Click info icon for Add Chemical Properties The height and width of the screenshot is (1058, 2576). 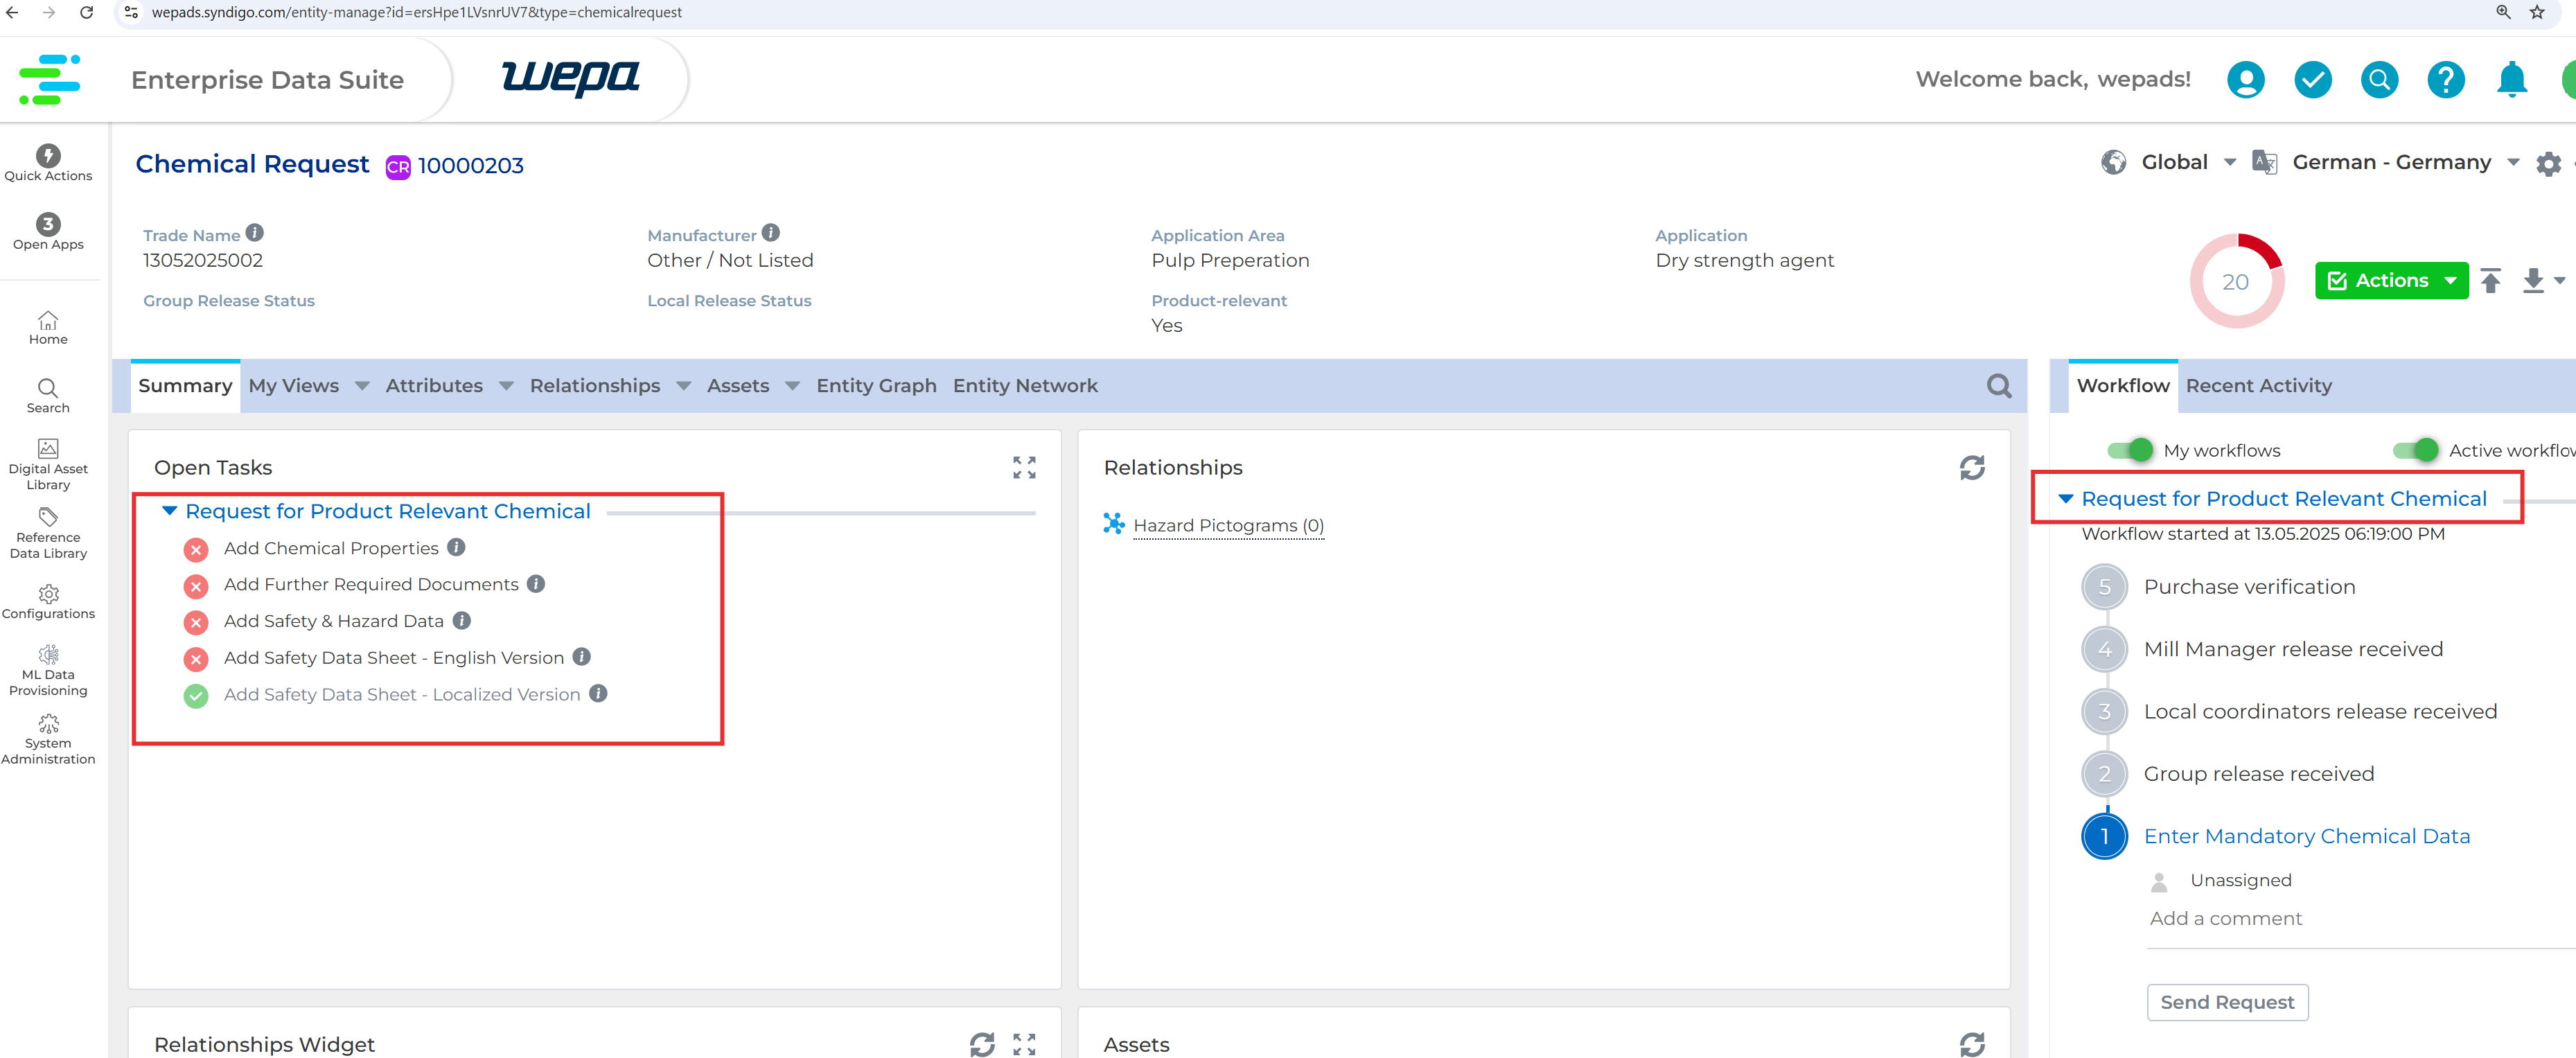(456, 547)
